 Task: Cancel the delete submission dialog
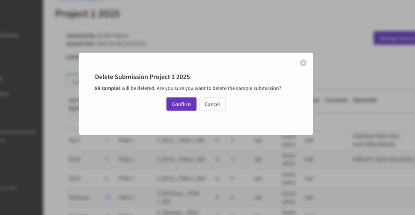(212, 104)
